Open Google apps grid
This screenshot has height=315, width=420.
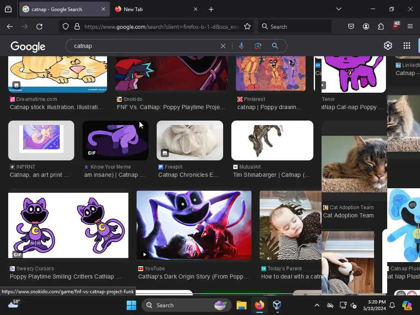coord(407,46)
